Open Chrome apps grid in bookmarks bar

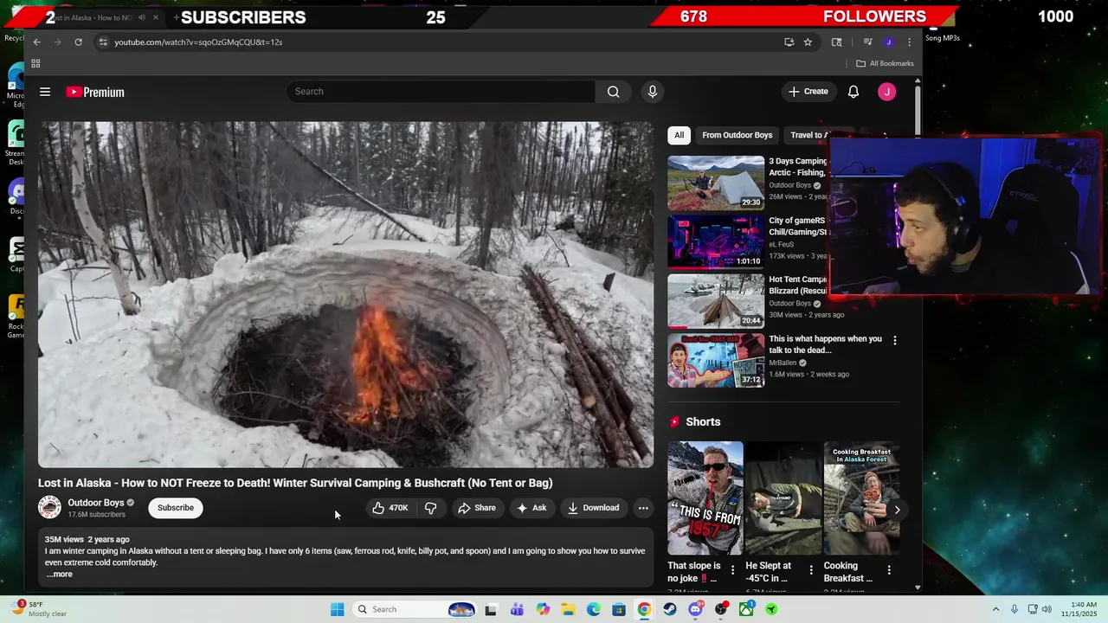pyautogui.click(x=35, y=63)
